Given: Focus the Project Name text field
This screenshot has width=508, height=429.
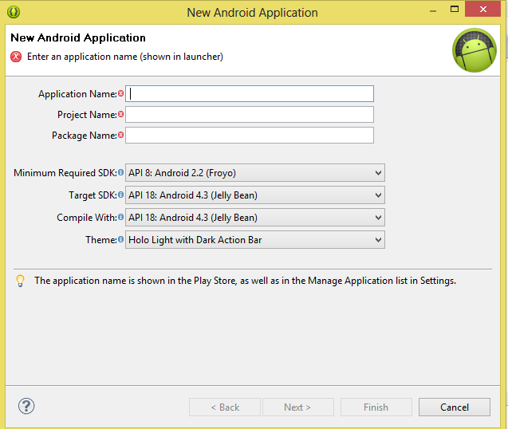Looking at the screenshot, I should (250, 114).
